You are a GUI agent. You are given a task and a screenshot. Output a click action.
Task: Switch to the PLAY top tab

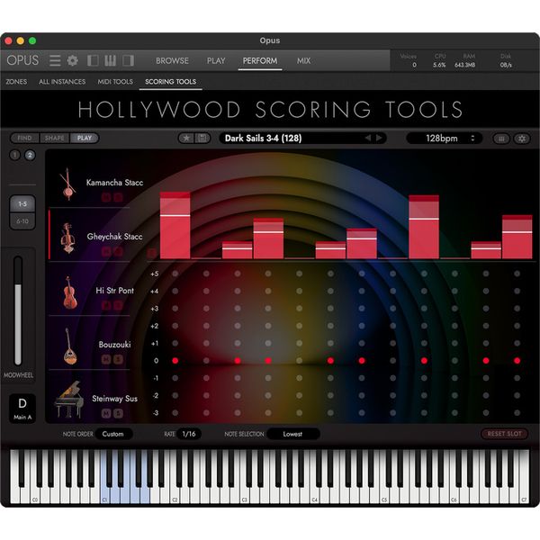click(216, 60)
